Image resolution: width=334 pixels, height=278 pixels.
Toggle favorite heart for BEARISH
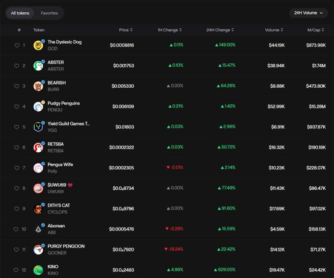click(x=17, y=86)
